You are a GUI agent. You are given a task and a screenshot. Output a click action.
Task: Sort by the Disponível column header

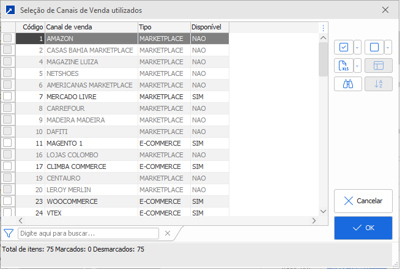(x=210, y=27)
